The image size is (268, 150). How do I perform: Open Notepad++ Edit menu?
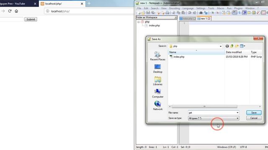[146, 8]
